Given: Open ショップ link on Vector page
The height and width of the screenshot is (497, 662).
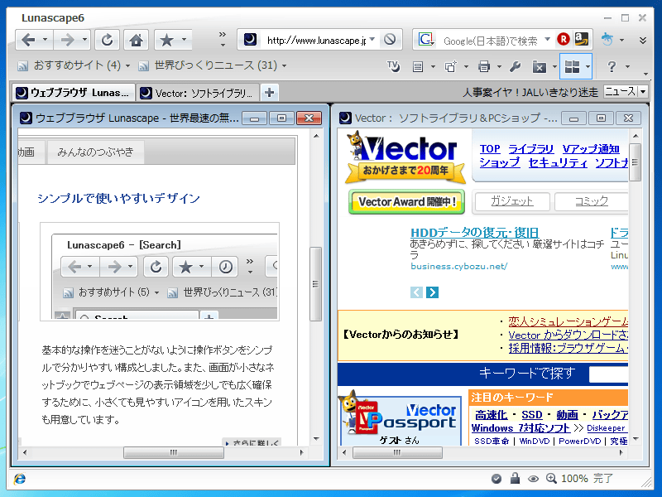Looking at the screenshot, I should coord(500,162).
